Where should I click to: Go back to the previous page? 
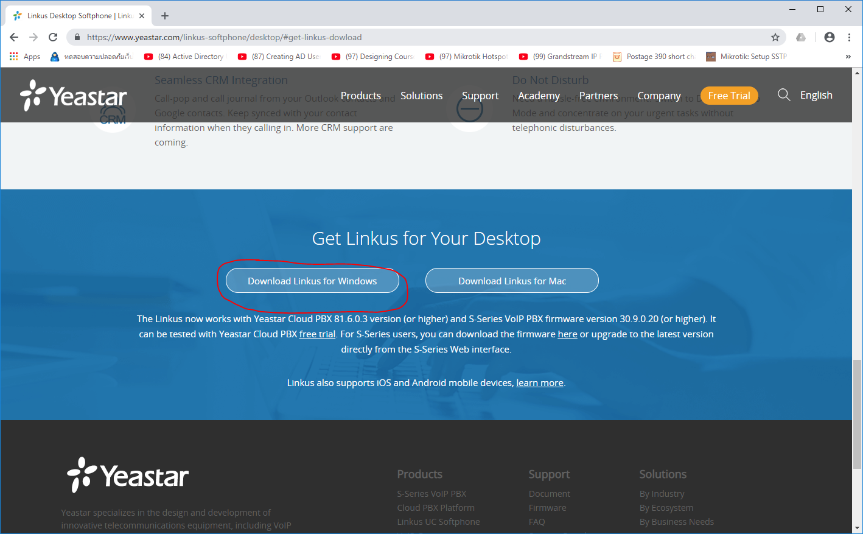(x=14, y=37)
